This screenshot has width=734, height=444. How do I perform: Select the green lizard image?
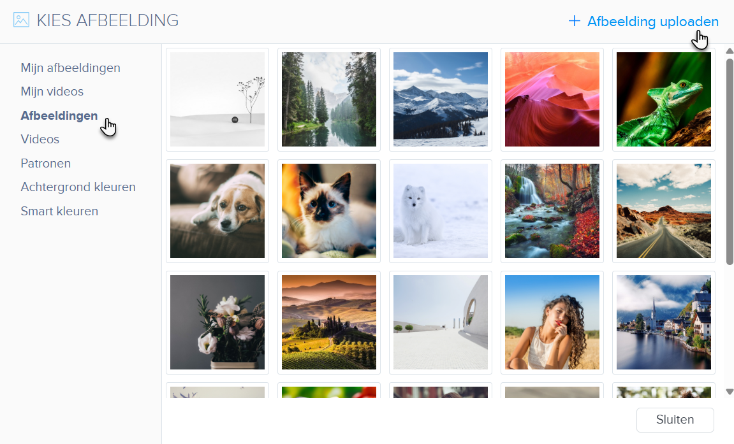click(664, 99)
